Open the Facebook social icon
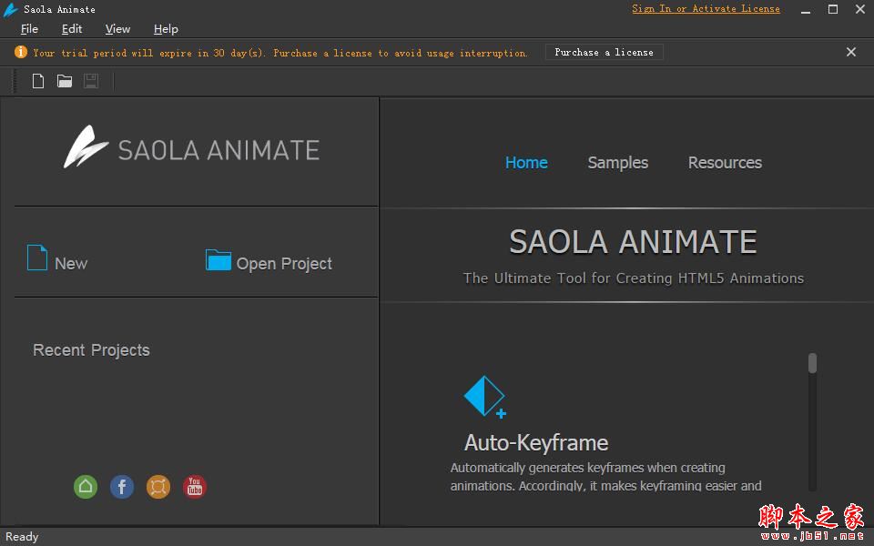This screenshot has height=546, width=874. point(122,487)
